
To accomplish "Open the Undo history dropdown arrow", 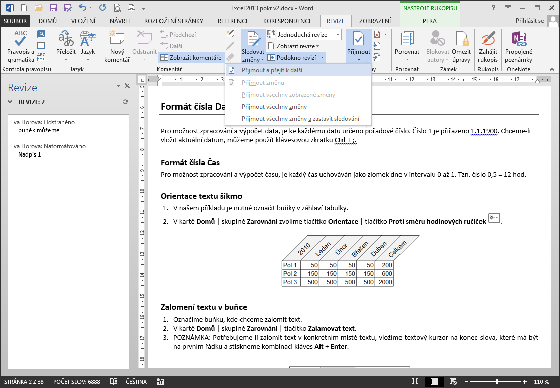I will coord(90,8).
